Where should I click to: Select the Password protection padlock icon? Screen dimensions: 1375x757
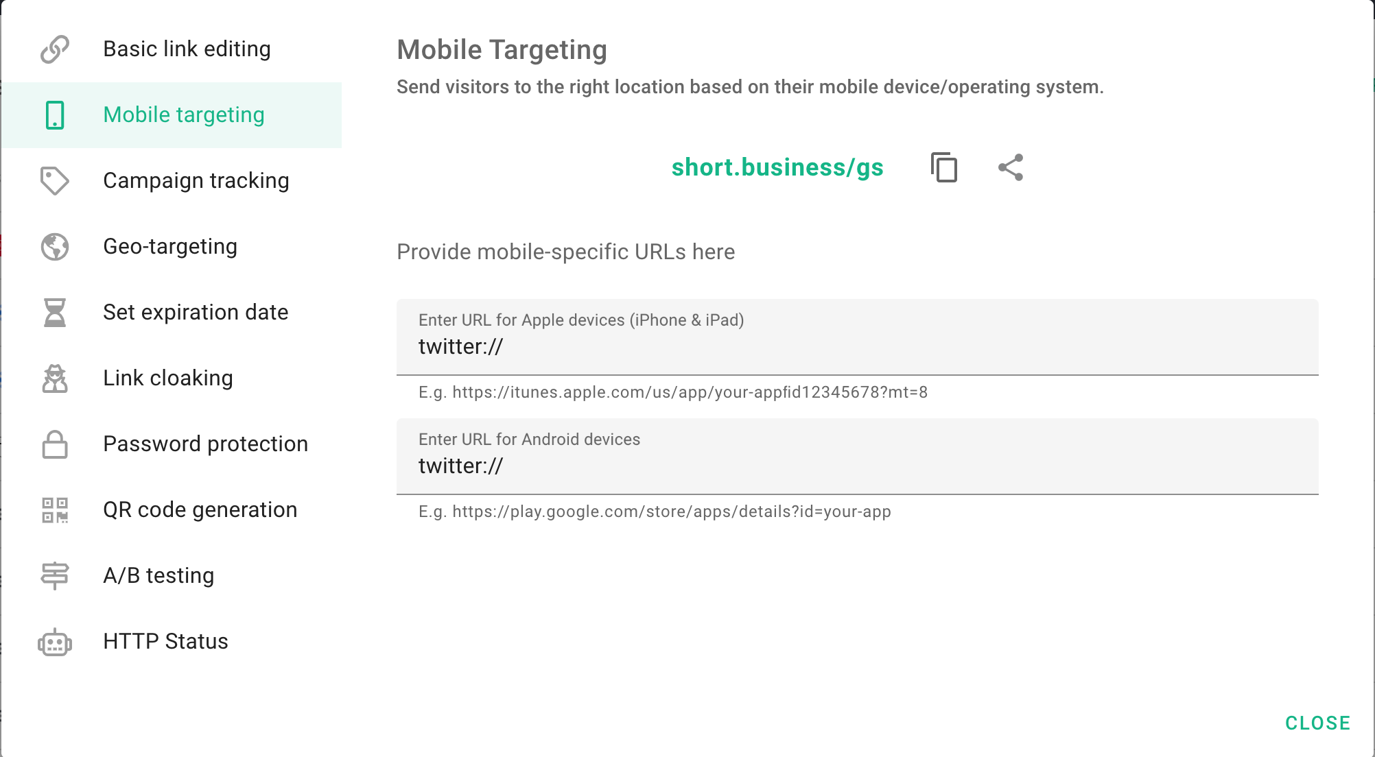pos(55,444)
